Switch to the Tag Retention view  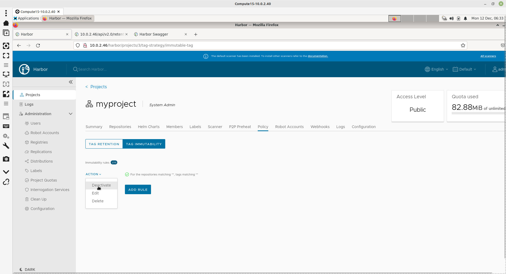coord(104,144)
